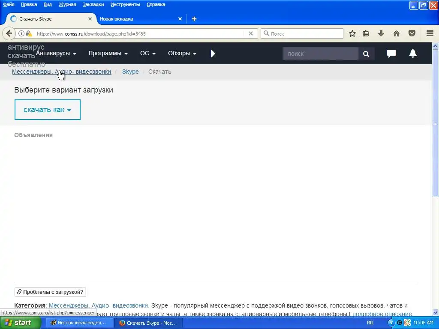Open the Закладки menu
This screenshot has width=439, height=329.
(93, 4)
